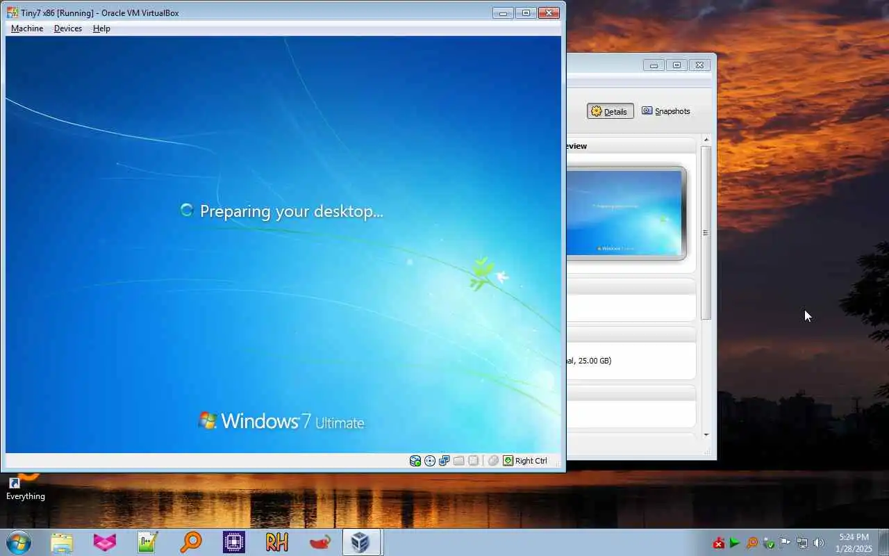Click the Right Ctrl host key label

tap(531, 461)
